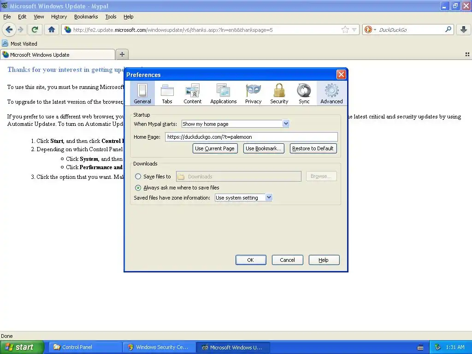Open the Edit menu
The height and width of the screenshot is (354, 472).
click(22, 17)
